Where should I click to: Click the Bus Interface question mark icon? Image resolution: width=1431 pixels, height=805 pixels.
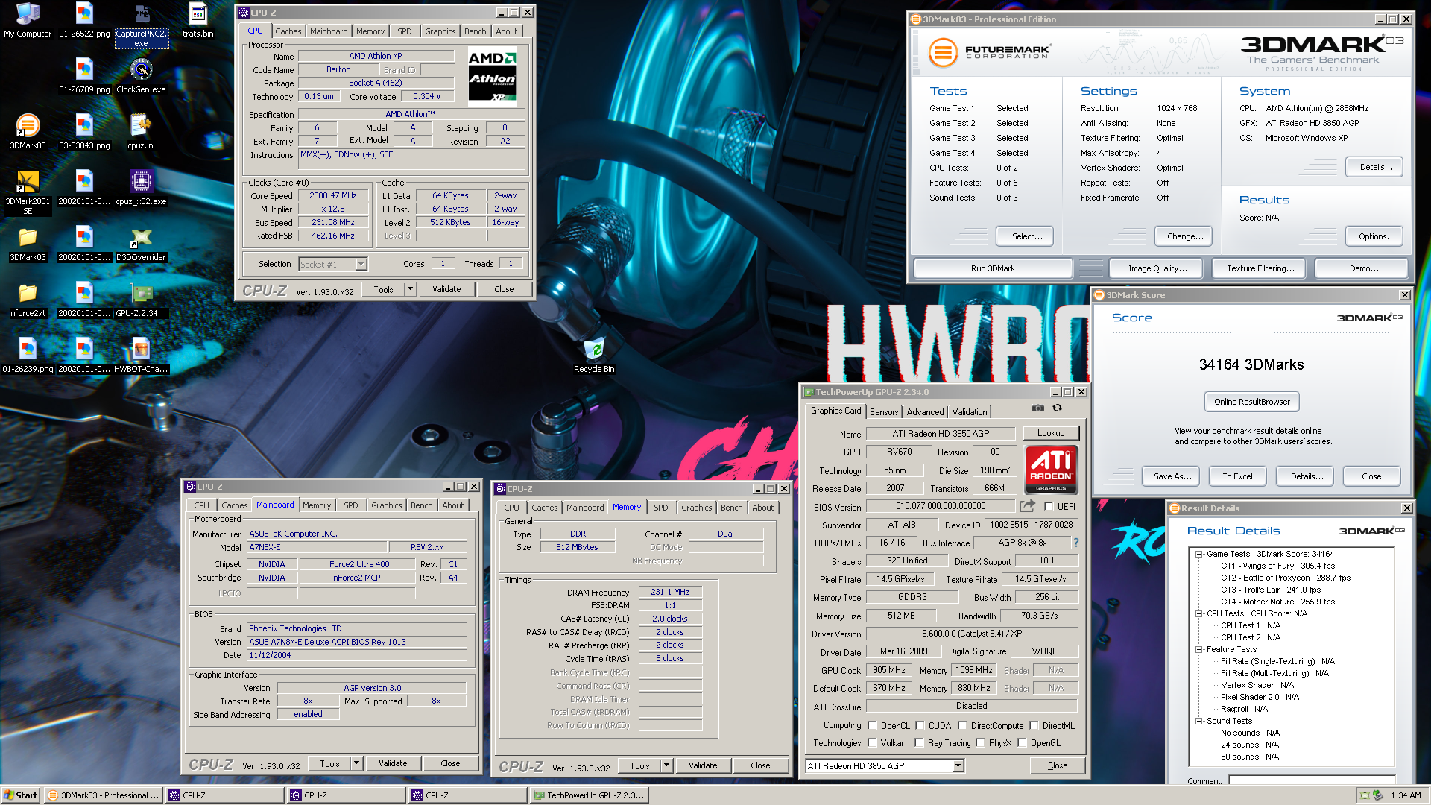tap(1076, 543)
